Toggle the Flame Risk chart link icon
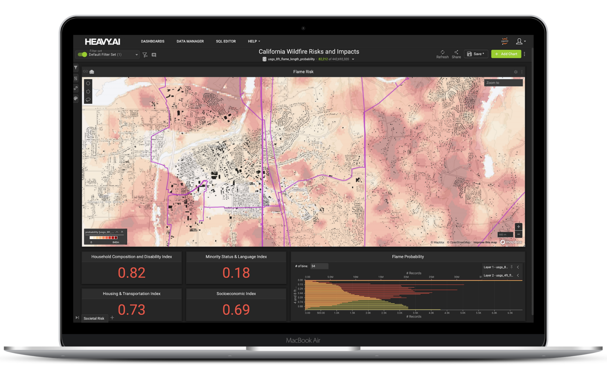The image size is (607, 379). pos(86,72)
